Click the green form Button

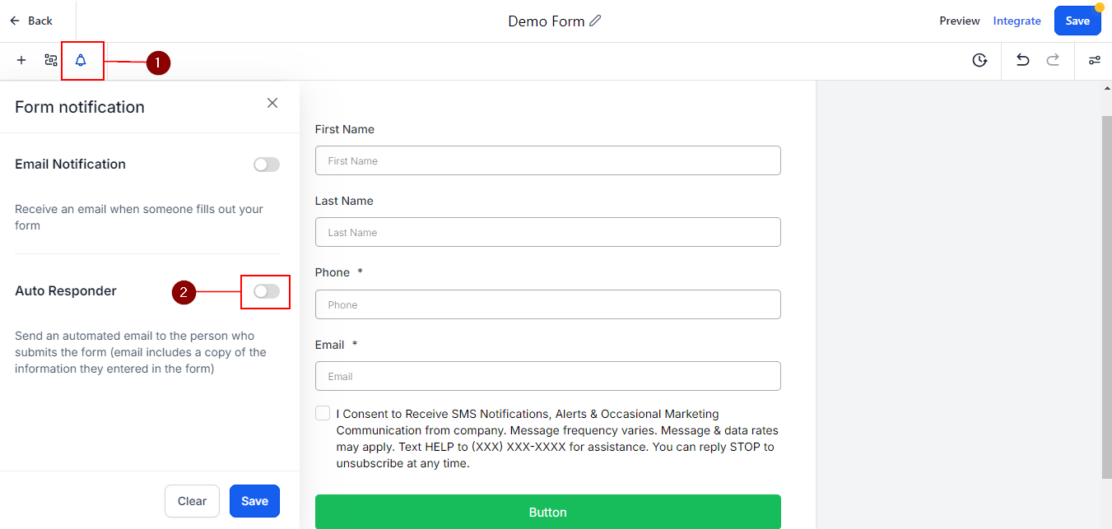(x=547, y=512)
